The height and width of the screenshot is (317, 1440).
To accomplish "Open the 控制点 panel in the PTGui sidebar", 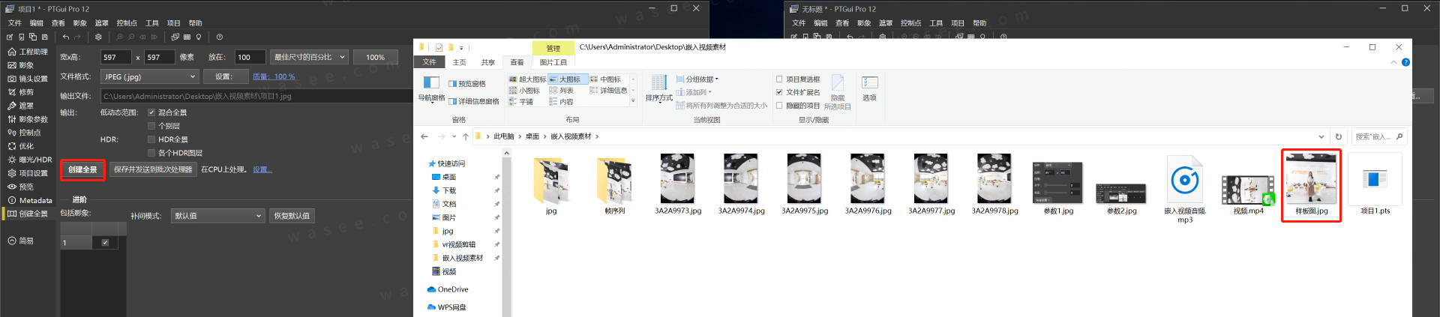I will (x=24, y=133).
